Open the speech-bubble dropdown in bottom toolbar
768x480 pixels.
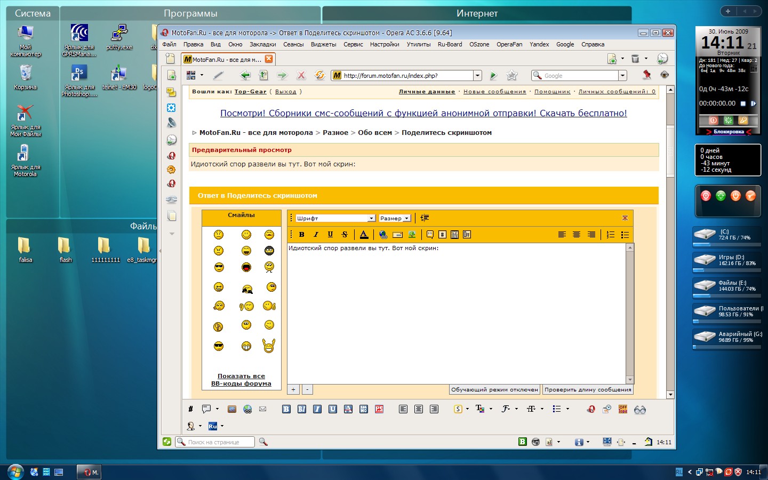click(217, 409)
